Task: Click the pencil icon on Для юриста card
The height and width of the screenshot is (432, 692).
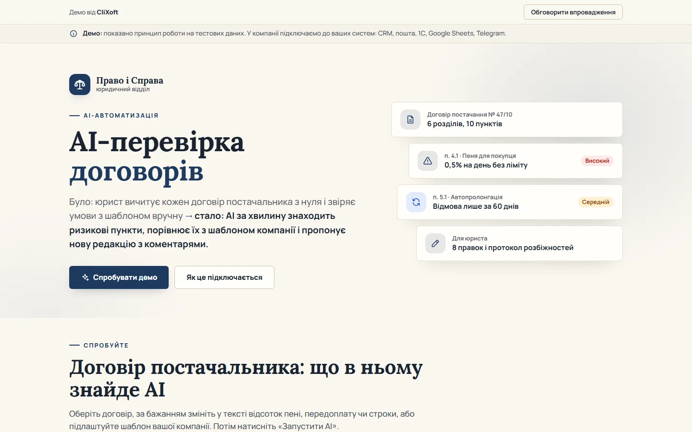Action: click(x=435, y=243)
